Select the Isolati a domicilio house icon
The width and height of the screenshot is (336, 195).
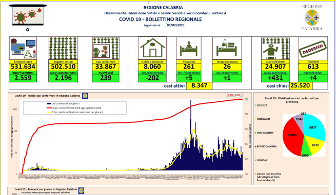152,48
